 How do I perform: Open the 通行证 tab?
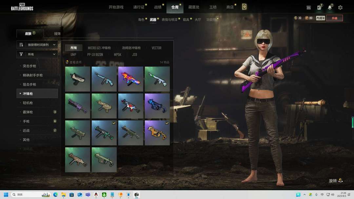[139, 7]
